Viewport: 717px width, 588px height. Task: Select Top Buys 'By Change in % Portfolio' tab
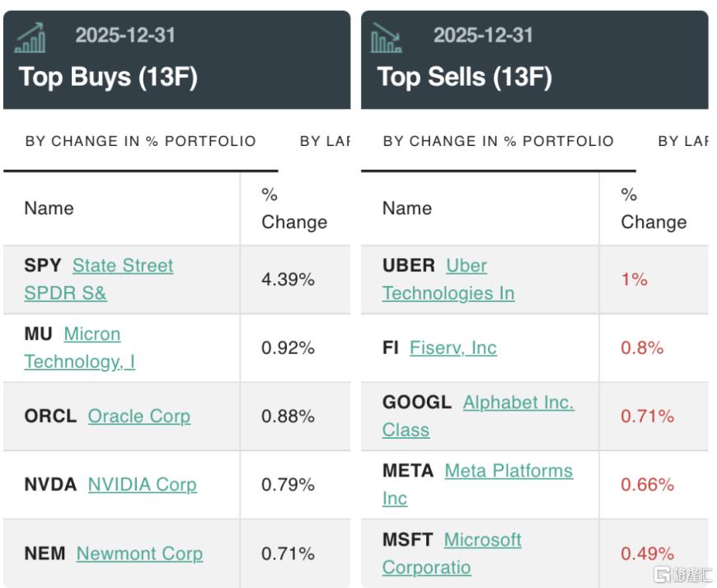(x=140, y=141)
